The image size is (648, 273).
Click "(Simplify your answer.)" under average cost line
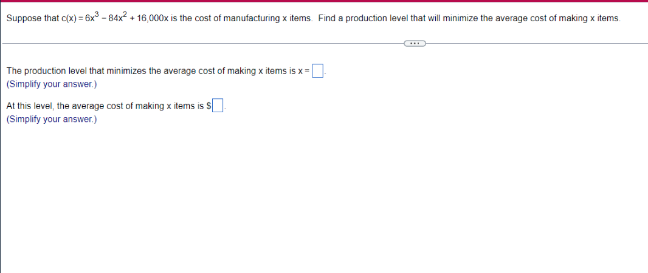52,119
